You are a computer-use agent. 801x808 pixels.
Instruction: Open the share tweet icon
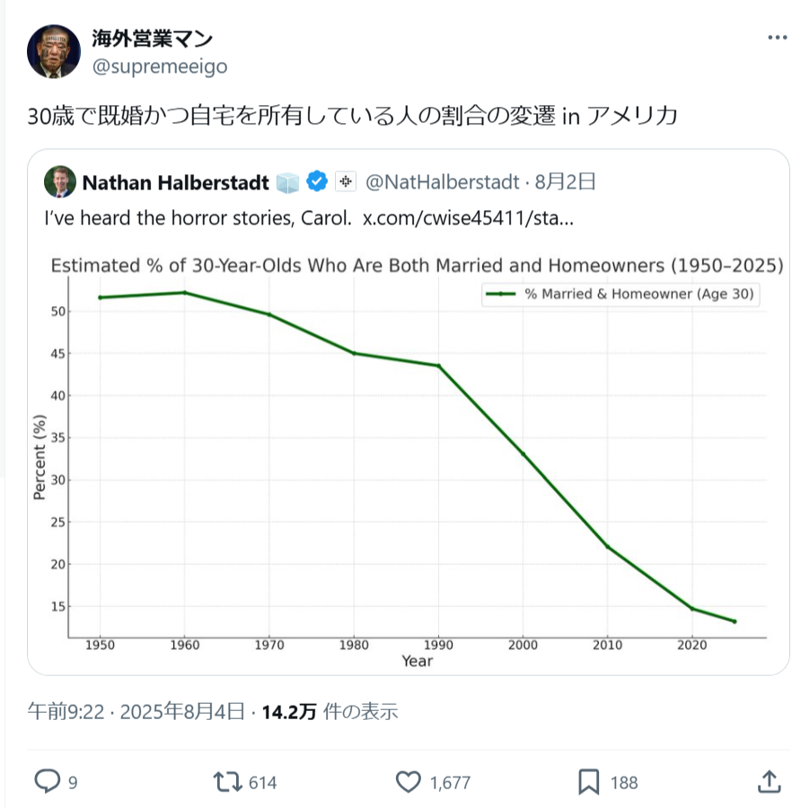tap(769, 782)
